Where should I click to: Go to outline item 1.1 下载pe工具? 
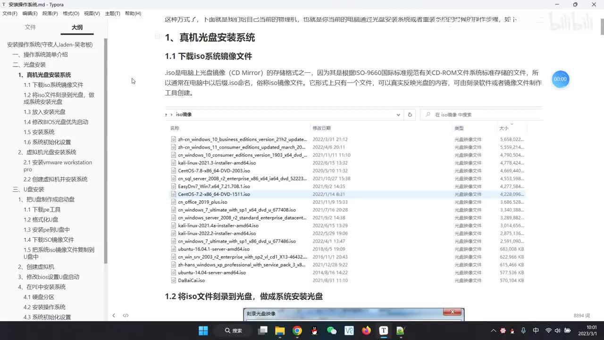42,210
